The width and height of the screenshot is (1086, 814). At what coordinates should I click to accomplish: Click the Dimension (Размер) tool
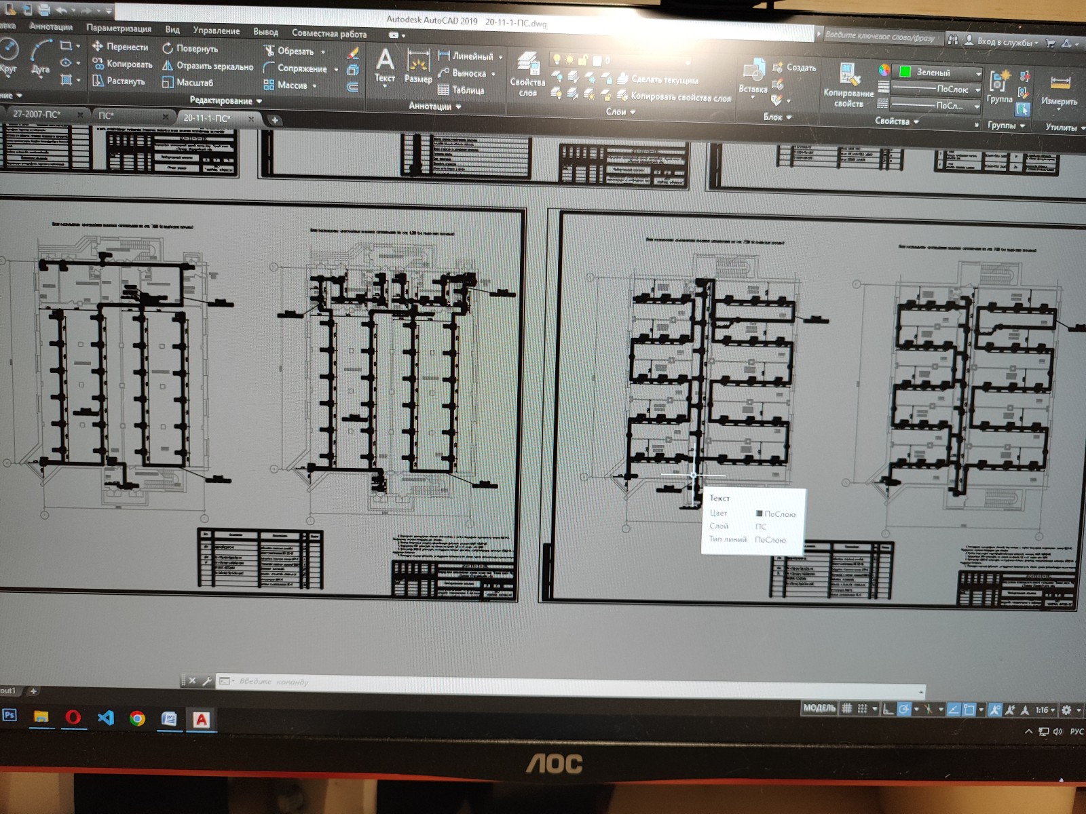(x=418, y=66)
